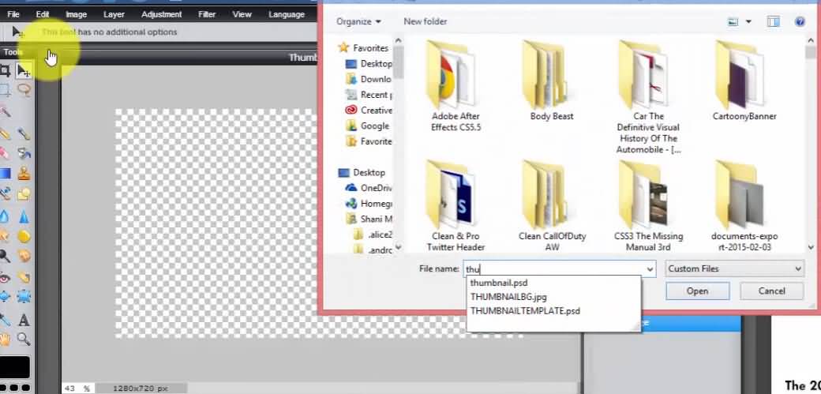Select the Red Eye Reduction tool
Image resolution: width=821 pixels, height=394 pixels.
click(x=5, y=277)
